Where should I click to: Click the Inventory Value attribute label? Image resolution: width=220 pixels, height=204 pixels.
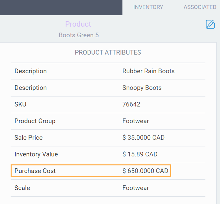36,154
